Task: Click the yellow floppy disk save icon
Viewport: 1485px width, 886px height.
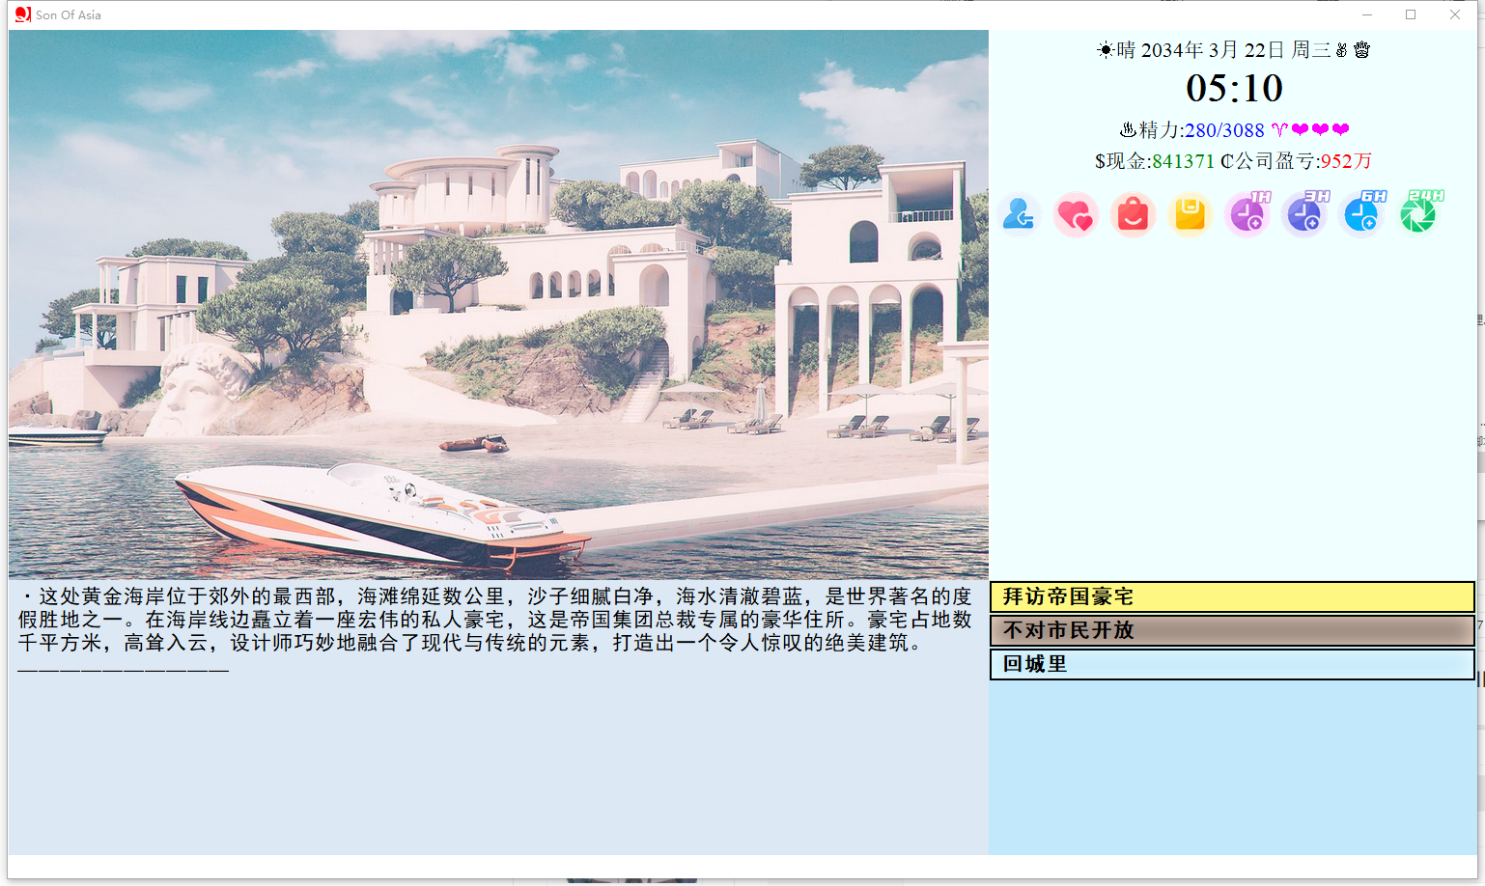Action: pos(1190,214)
